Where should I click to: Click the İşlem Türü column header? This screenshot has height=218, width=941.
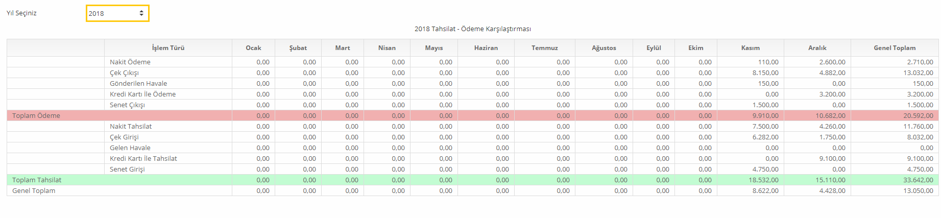pyautogui.click(x=168, y=48)
